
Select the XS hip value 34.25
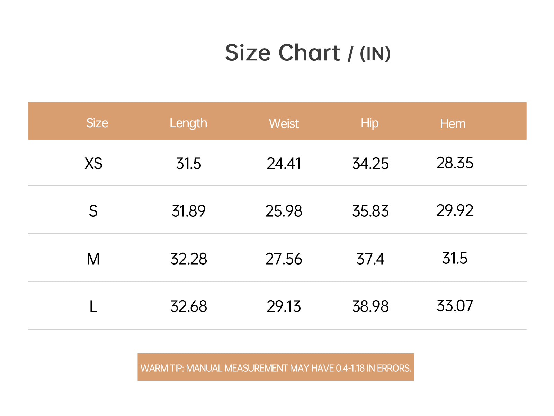pyautogui.click(x=370, y=164)
